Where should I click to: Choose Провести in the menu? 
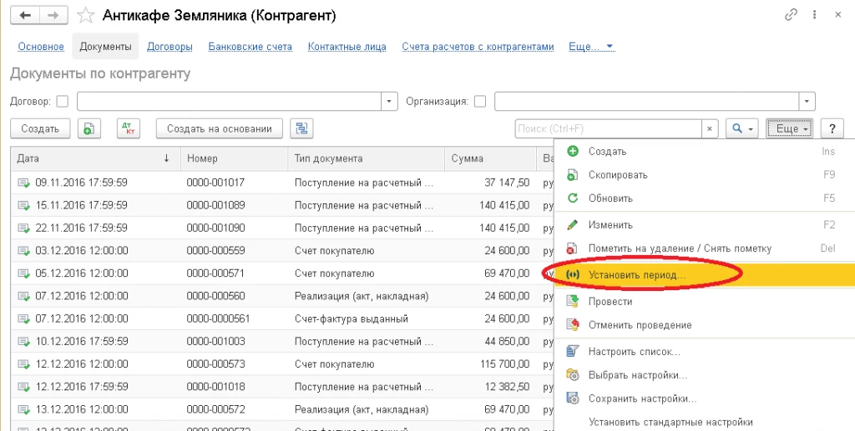click(x=704, y=302)
